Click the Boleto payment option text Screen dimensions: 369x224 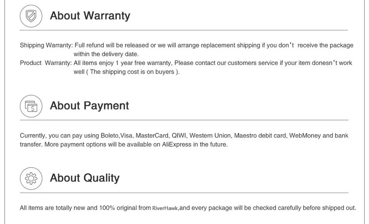(110, 136)
